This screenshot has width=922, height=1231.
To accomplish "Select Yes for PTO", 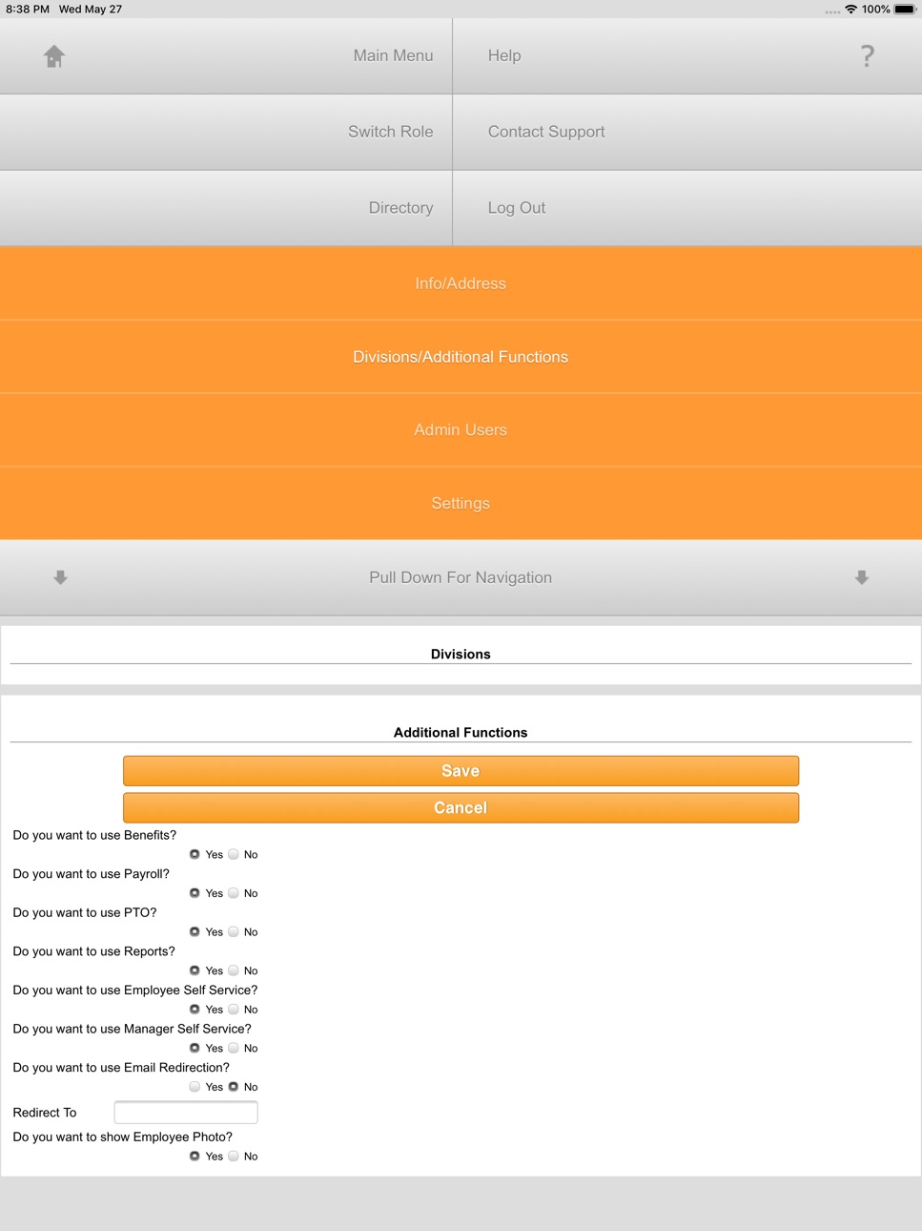I will (x=195, y=931).
